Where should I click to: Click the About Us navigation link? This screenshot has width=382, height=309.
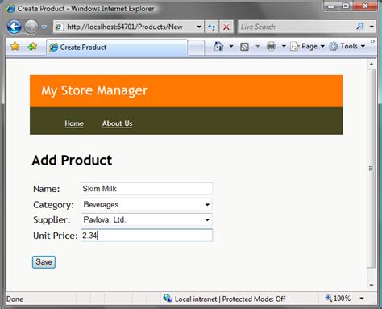(117, 123)
